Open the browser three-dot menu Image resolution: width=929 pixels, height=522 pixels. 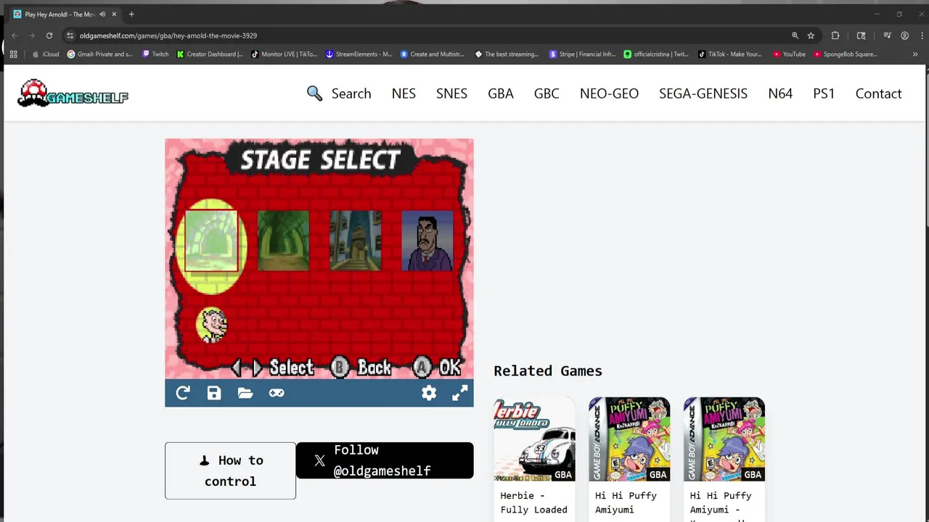(920, 36)
